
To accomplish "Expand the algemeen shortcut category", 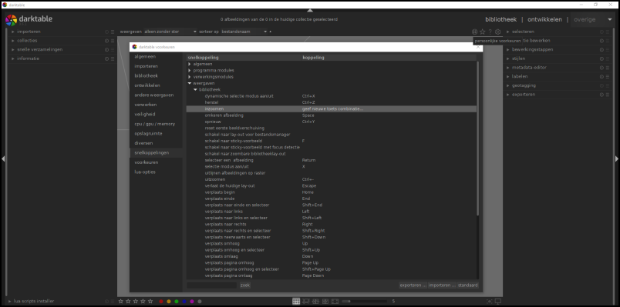I will (190, 64).
